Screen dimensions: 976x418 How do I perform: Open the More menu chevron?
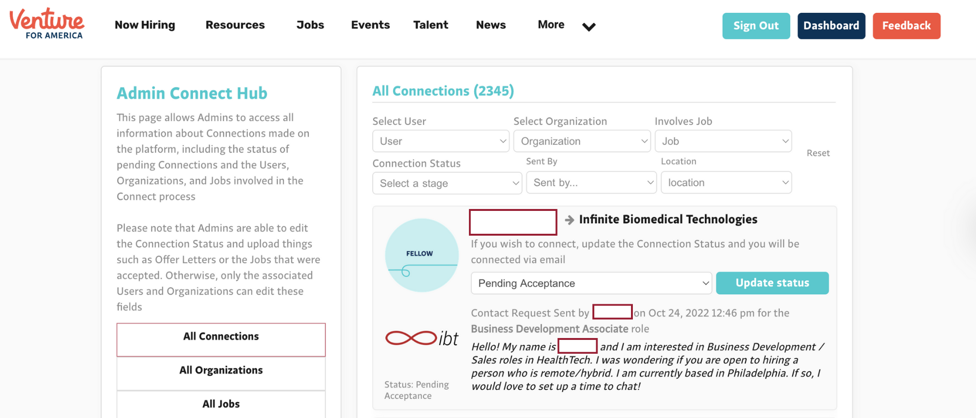(589, 27)
